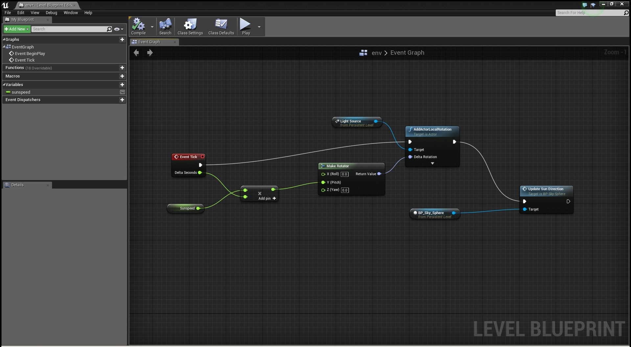631x347 pixels.
Task: Open the Compile options dropdown arrow
Action: [152, 27]
